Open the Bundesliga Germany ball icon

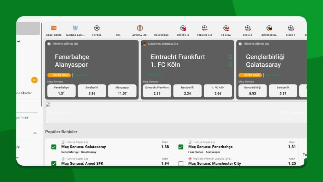(x=269, y=28)
